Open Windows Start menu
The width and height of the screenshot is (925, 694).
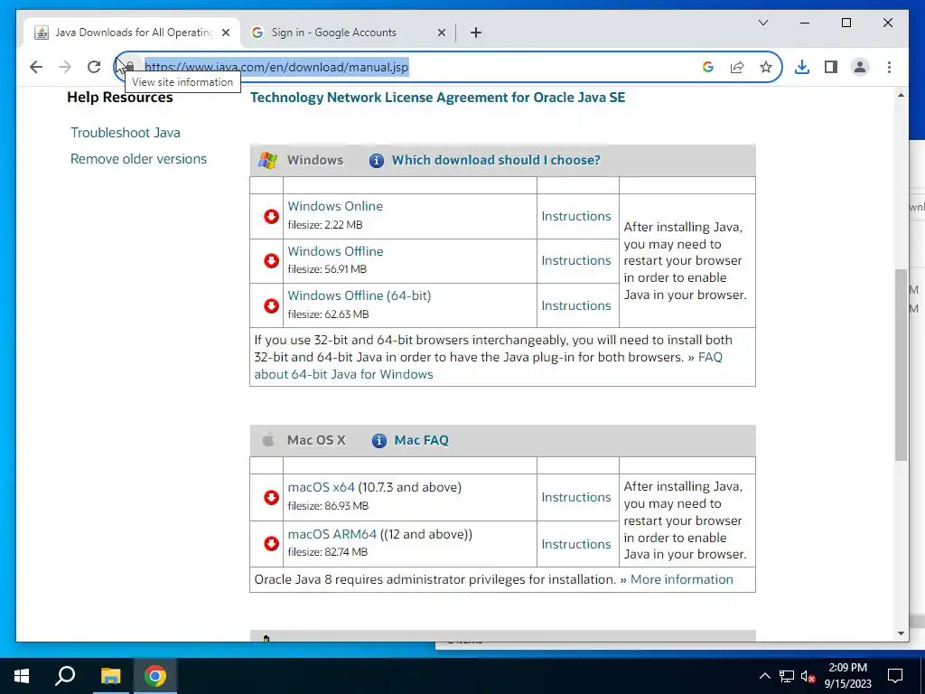point(22,676)
